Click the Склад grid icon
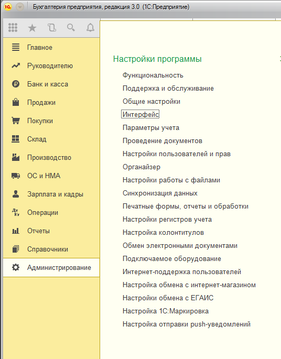This screenshot has width=281, height=359. pyautogui.click(x=16, y=139)
